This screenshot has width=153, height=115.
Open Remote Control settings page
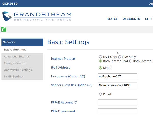[15, 63]
